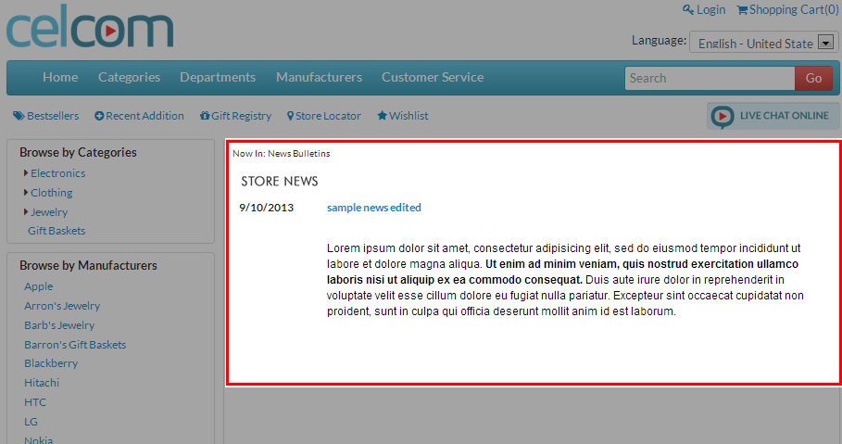
Task: Click the shopping cart icon
Action: click(742, 9)
